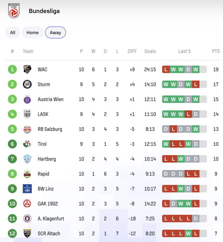Screen dimensions: 223x242
Task: Switch to the Home standings tab
Action: click(x=32, y=33)
